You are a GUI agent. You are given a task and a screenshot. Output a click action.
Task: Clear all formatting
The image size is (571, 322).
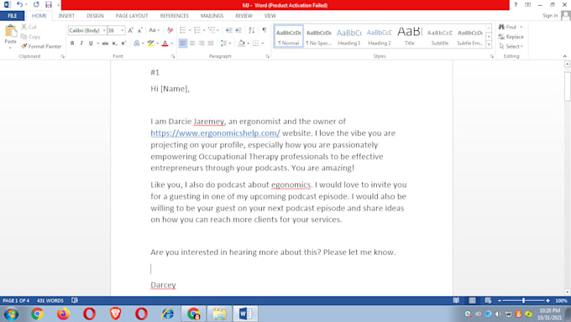(x=170, y=30)
